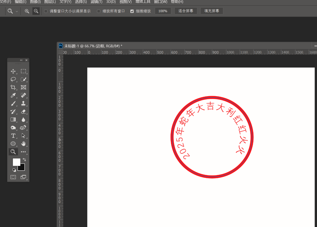Viewport: 317px width, 227px height.
Task: Click the 适合屏幕 button
Action: pyautogui.click(x=186, y=11)
